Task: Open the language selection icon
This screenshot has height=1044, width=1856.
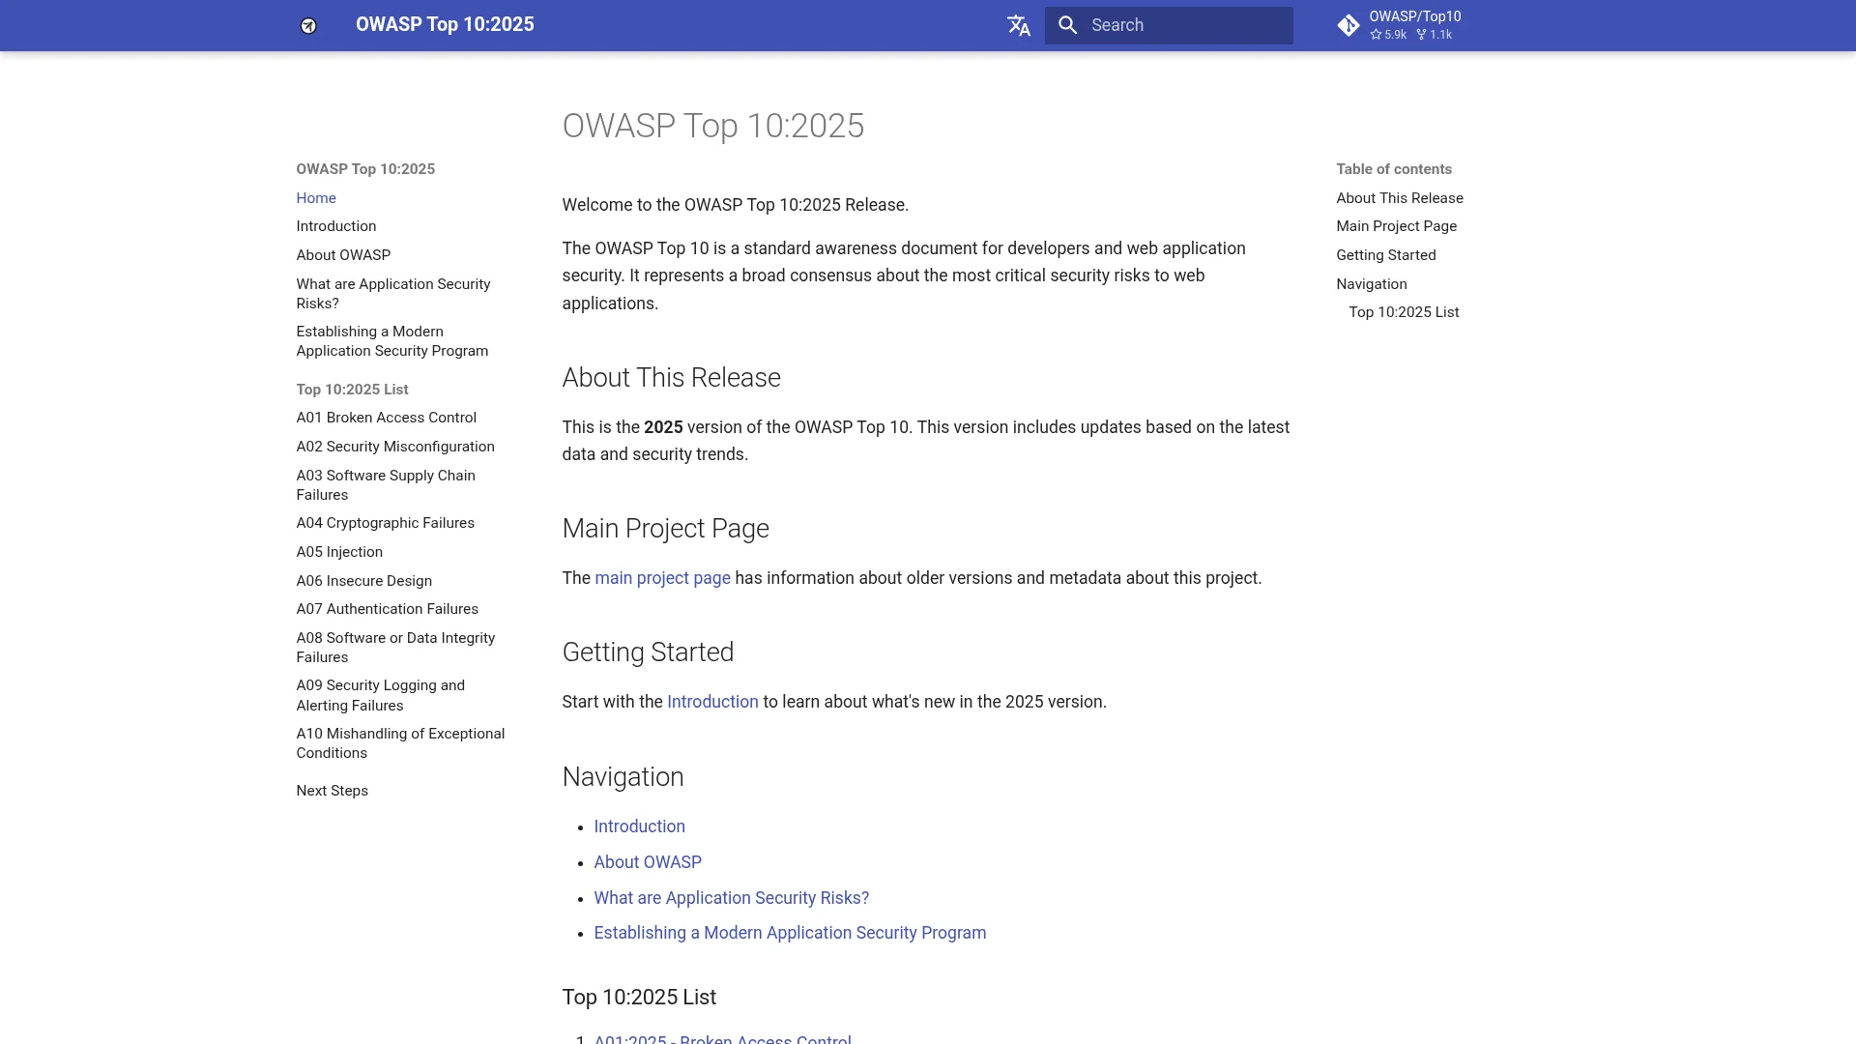Action: point(1018,25)
